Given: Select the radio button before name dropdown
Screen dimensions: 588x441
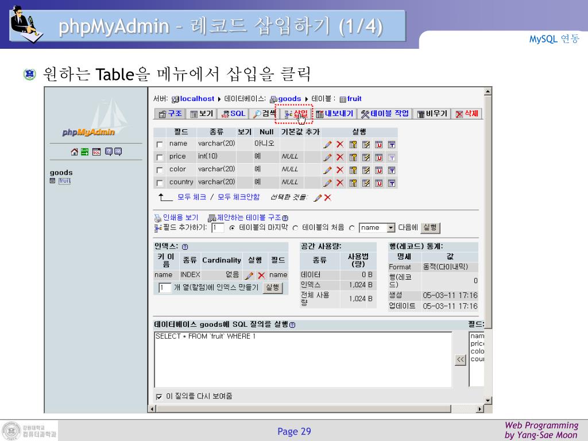Looking at the screenshot, I should pos(352,228).
